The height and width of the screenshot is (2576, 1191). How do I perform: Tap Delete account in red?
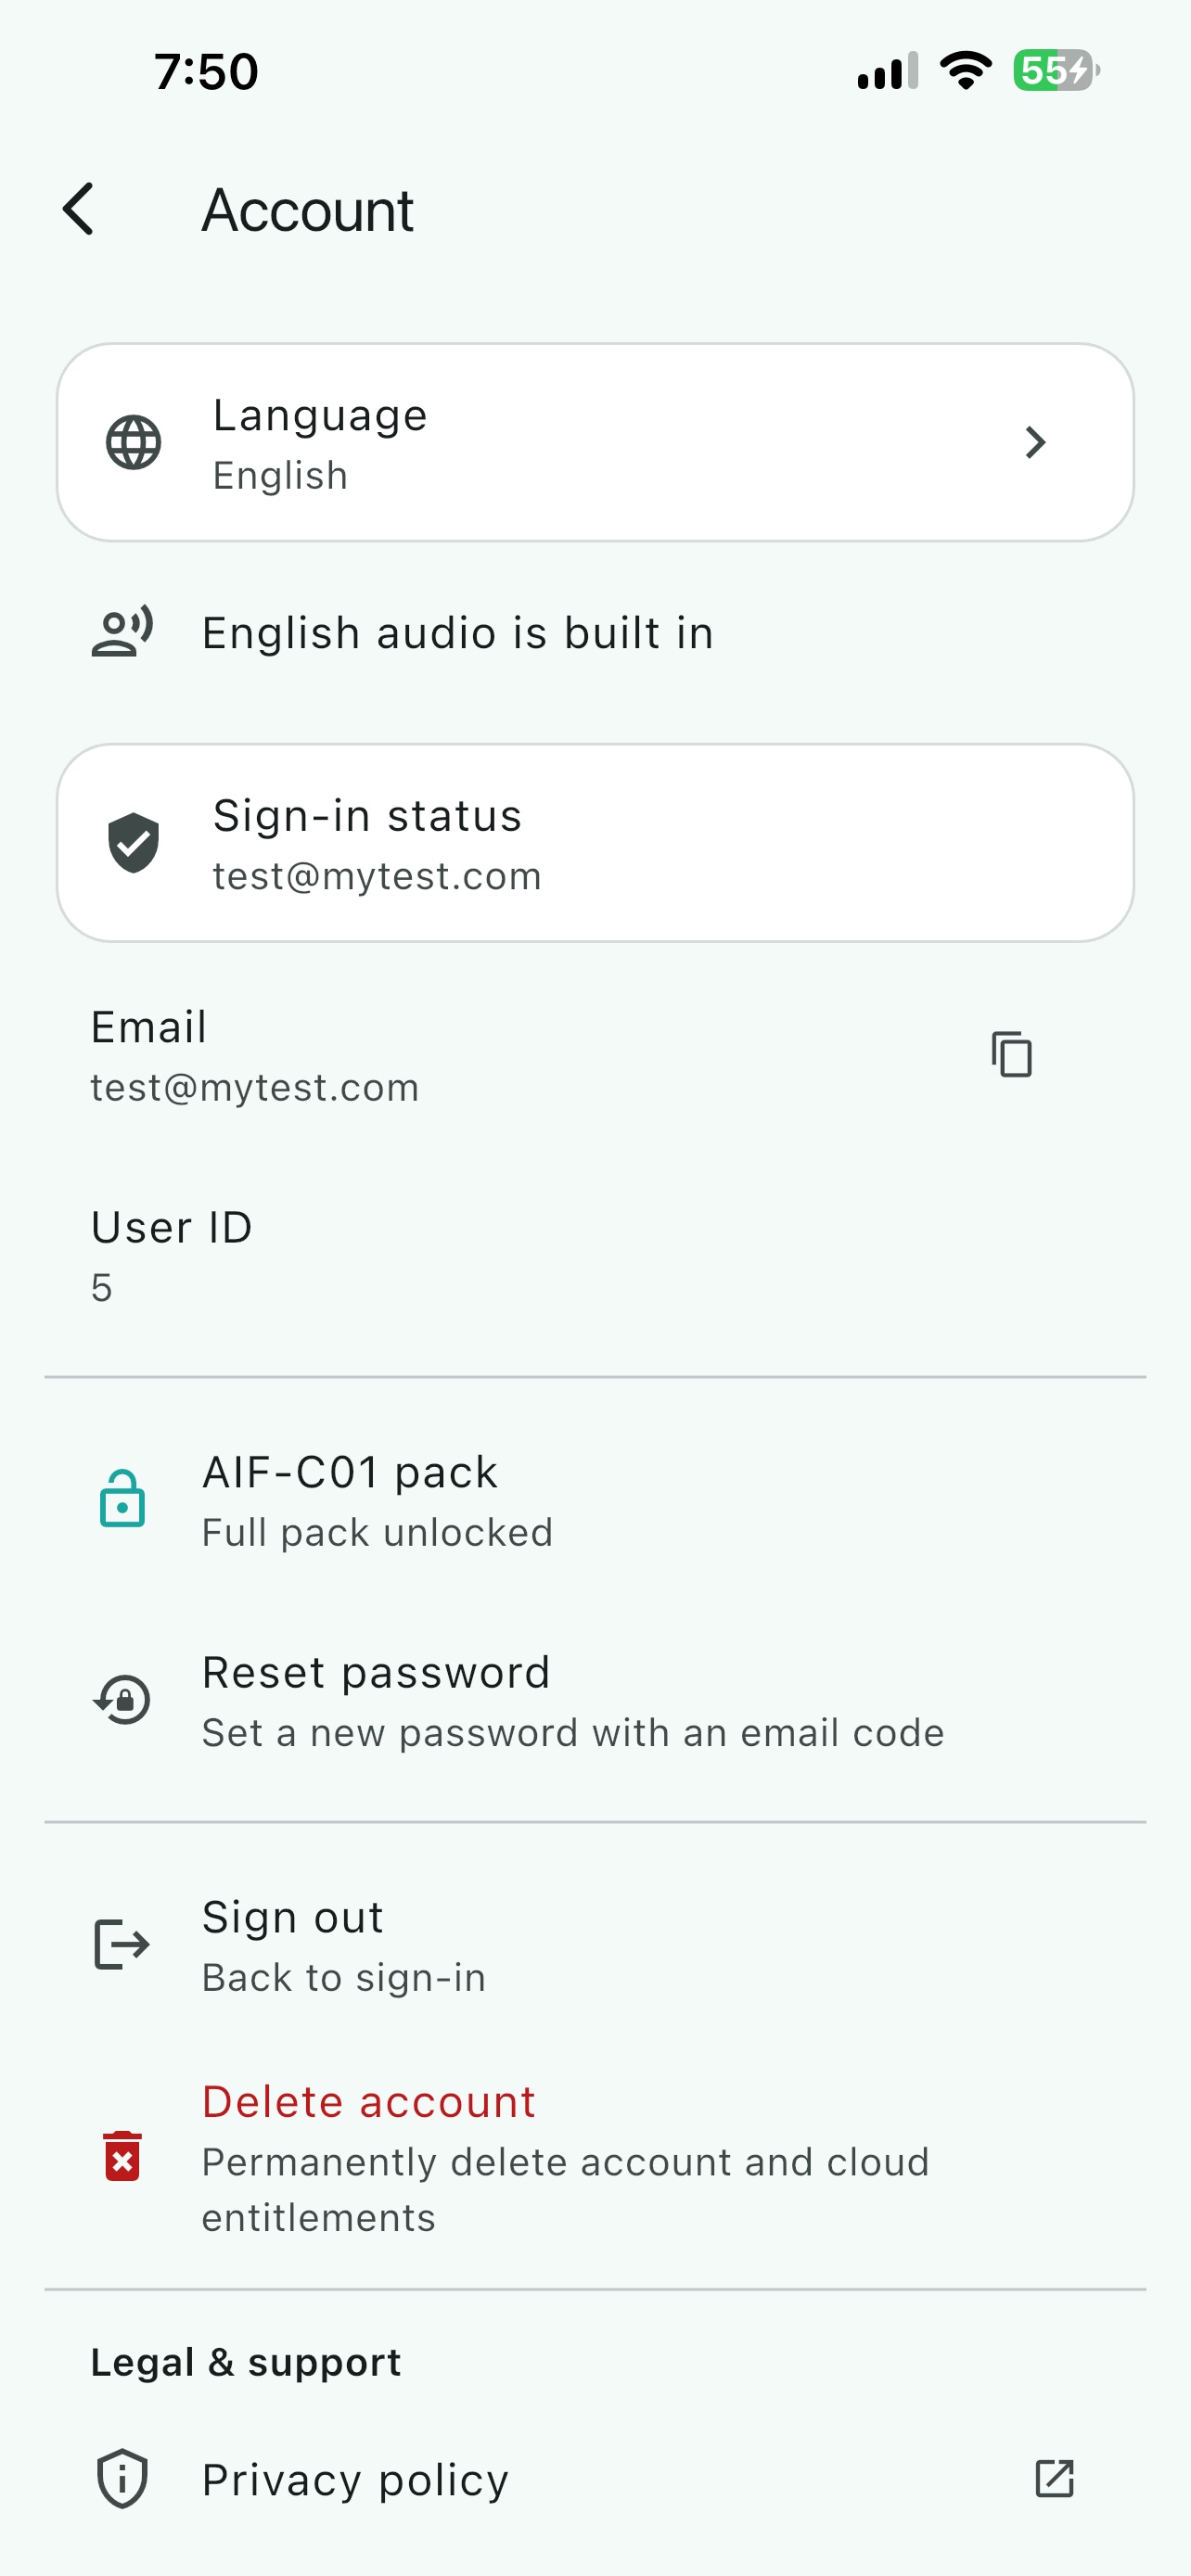[368, 2101]
